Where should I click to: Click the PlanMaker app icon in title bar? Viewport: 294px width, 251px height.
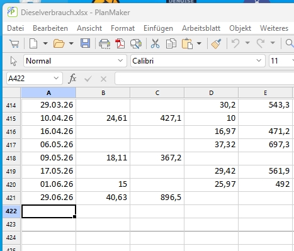point(13,12)
